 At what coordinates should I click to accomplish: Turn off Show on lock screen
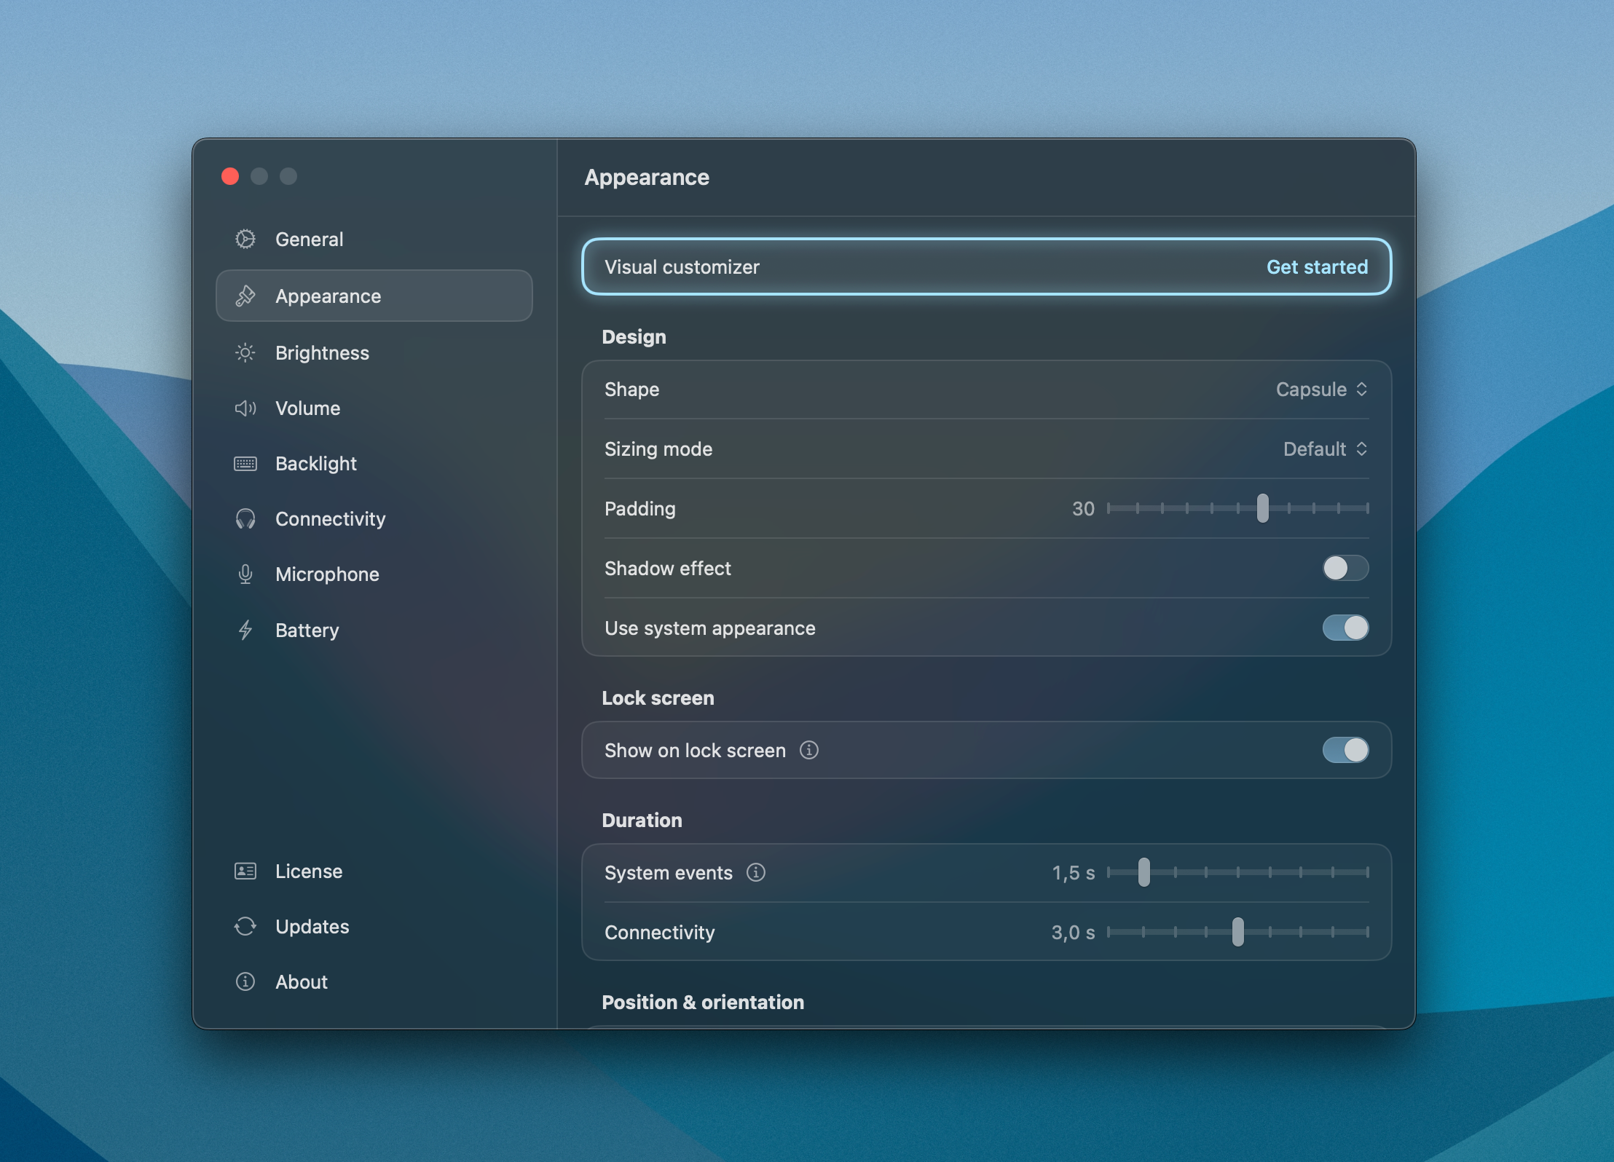[x=1345, y=750]
